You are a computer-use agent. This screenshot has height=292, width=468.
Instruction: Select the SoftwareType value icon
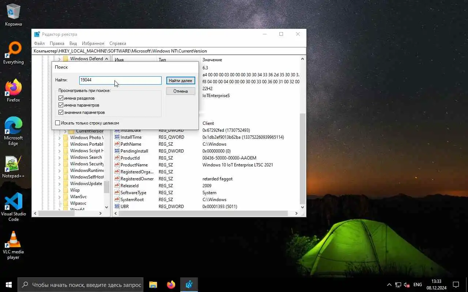pyautogui.click(x=117, y=193)
